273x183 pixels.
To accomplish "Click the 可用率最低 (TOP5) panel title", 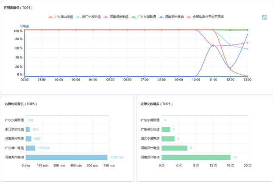I will [18, 8].
